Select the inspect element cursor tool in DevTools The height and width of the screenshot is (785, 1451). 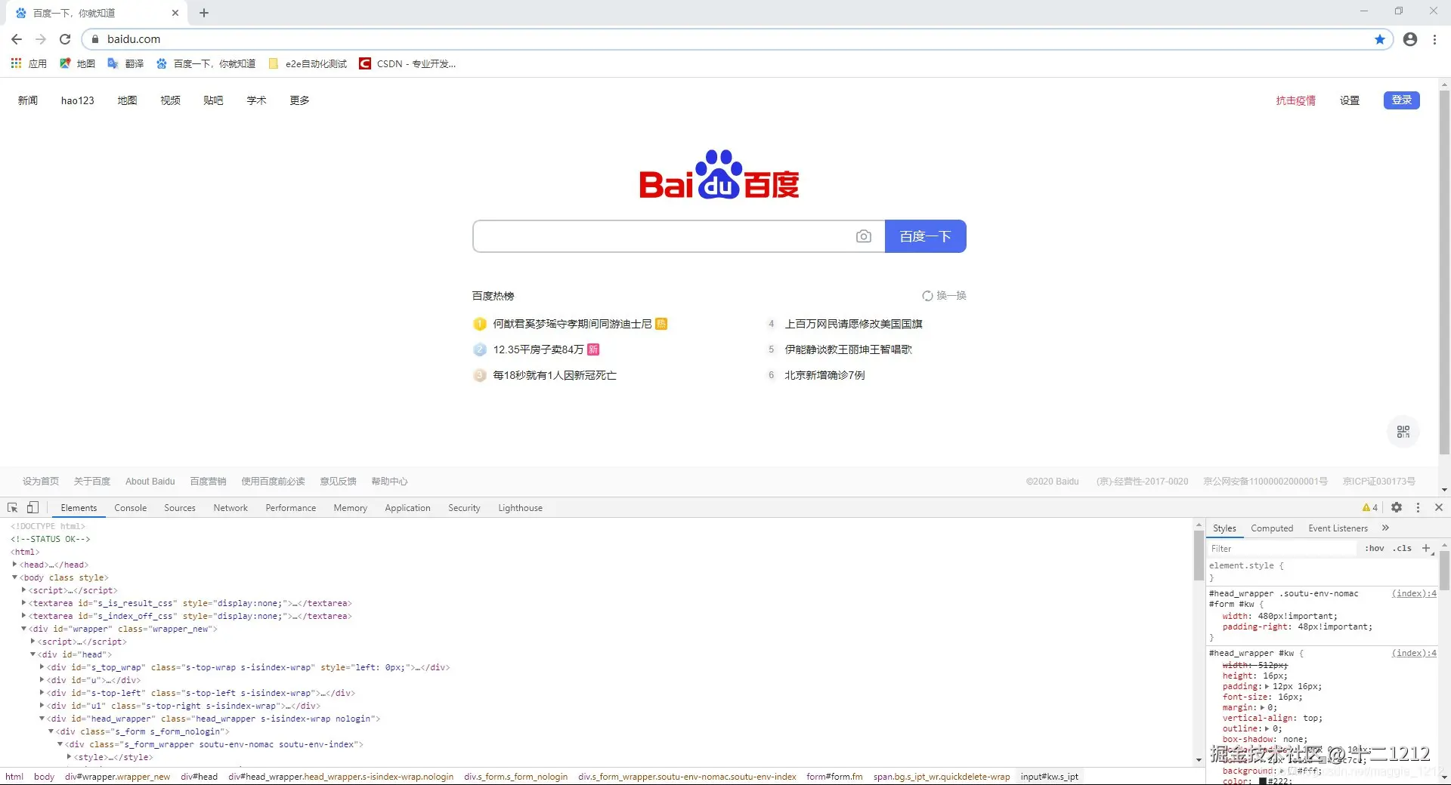click(12, 507)
